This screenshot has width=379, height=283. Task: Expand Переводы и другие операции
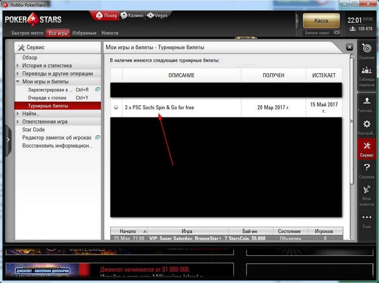click(18, 73)
